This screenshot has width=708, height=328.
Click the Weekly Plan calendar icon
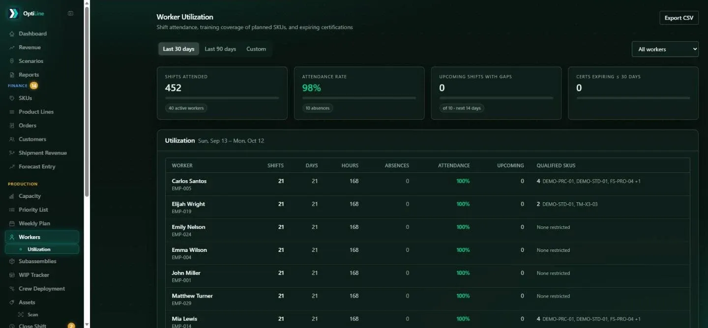[12, 224]
